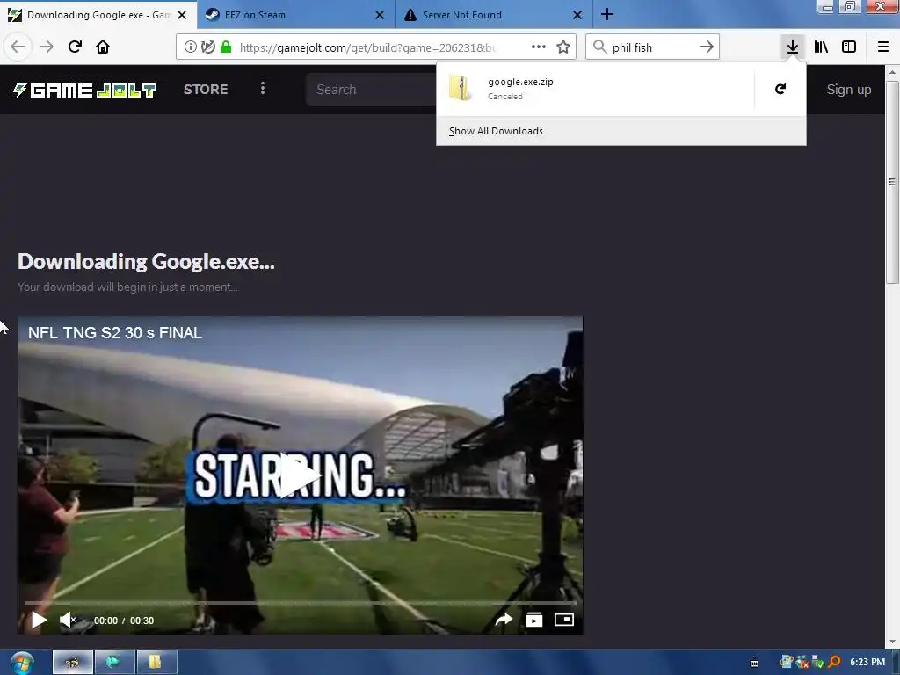Open video in YouTube icon
This screenshot has width=900, height=675.
[534, 620]
